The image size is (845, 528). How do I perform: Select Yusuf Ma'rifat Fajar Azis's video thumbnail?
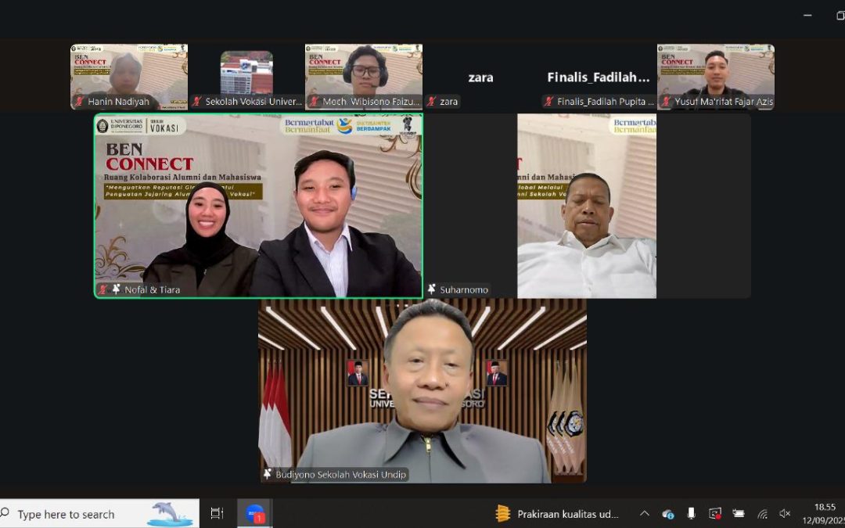tap(716, 77)
